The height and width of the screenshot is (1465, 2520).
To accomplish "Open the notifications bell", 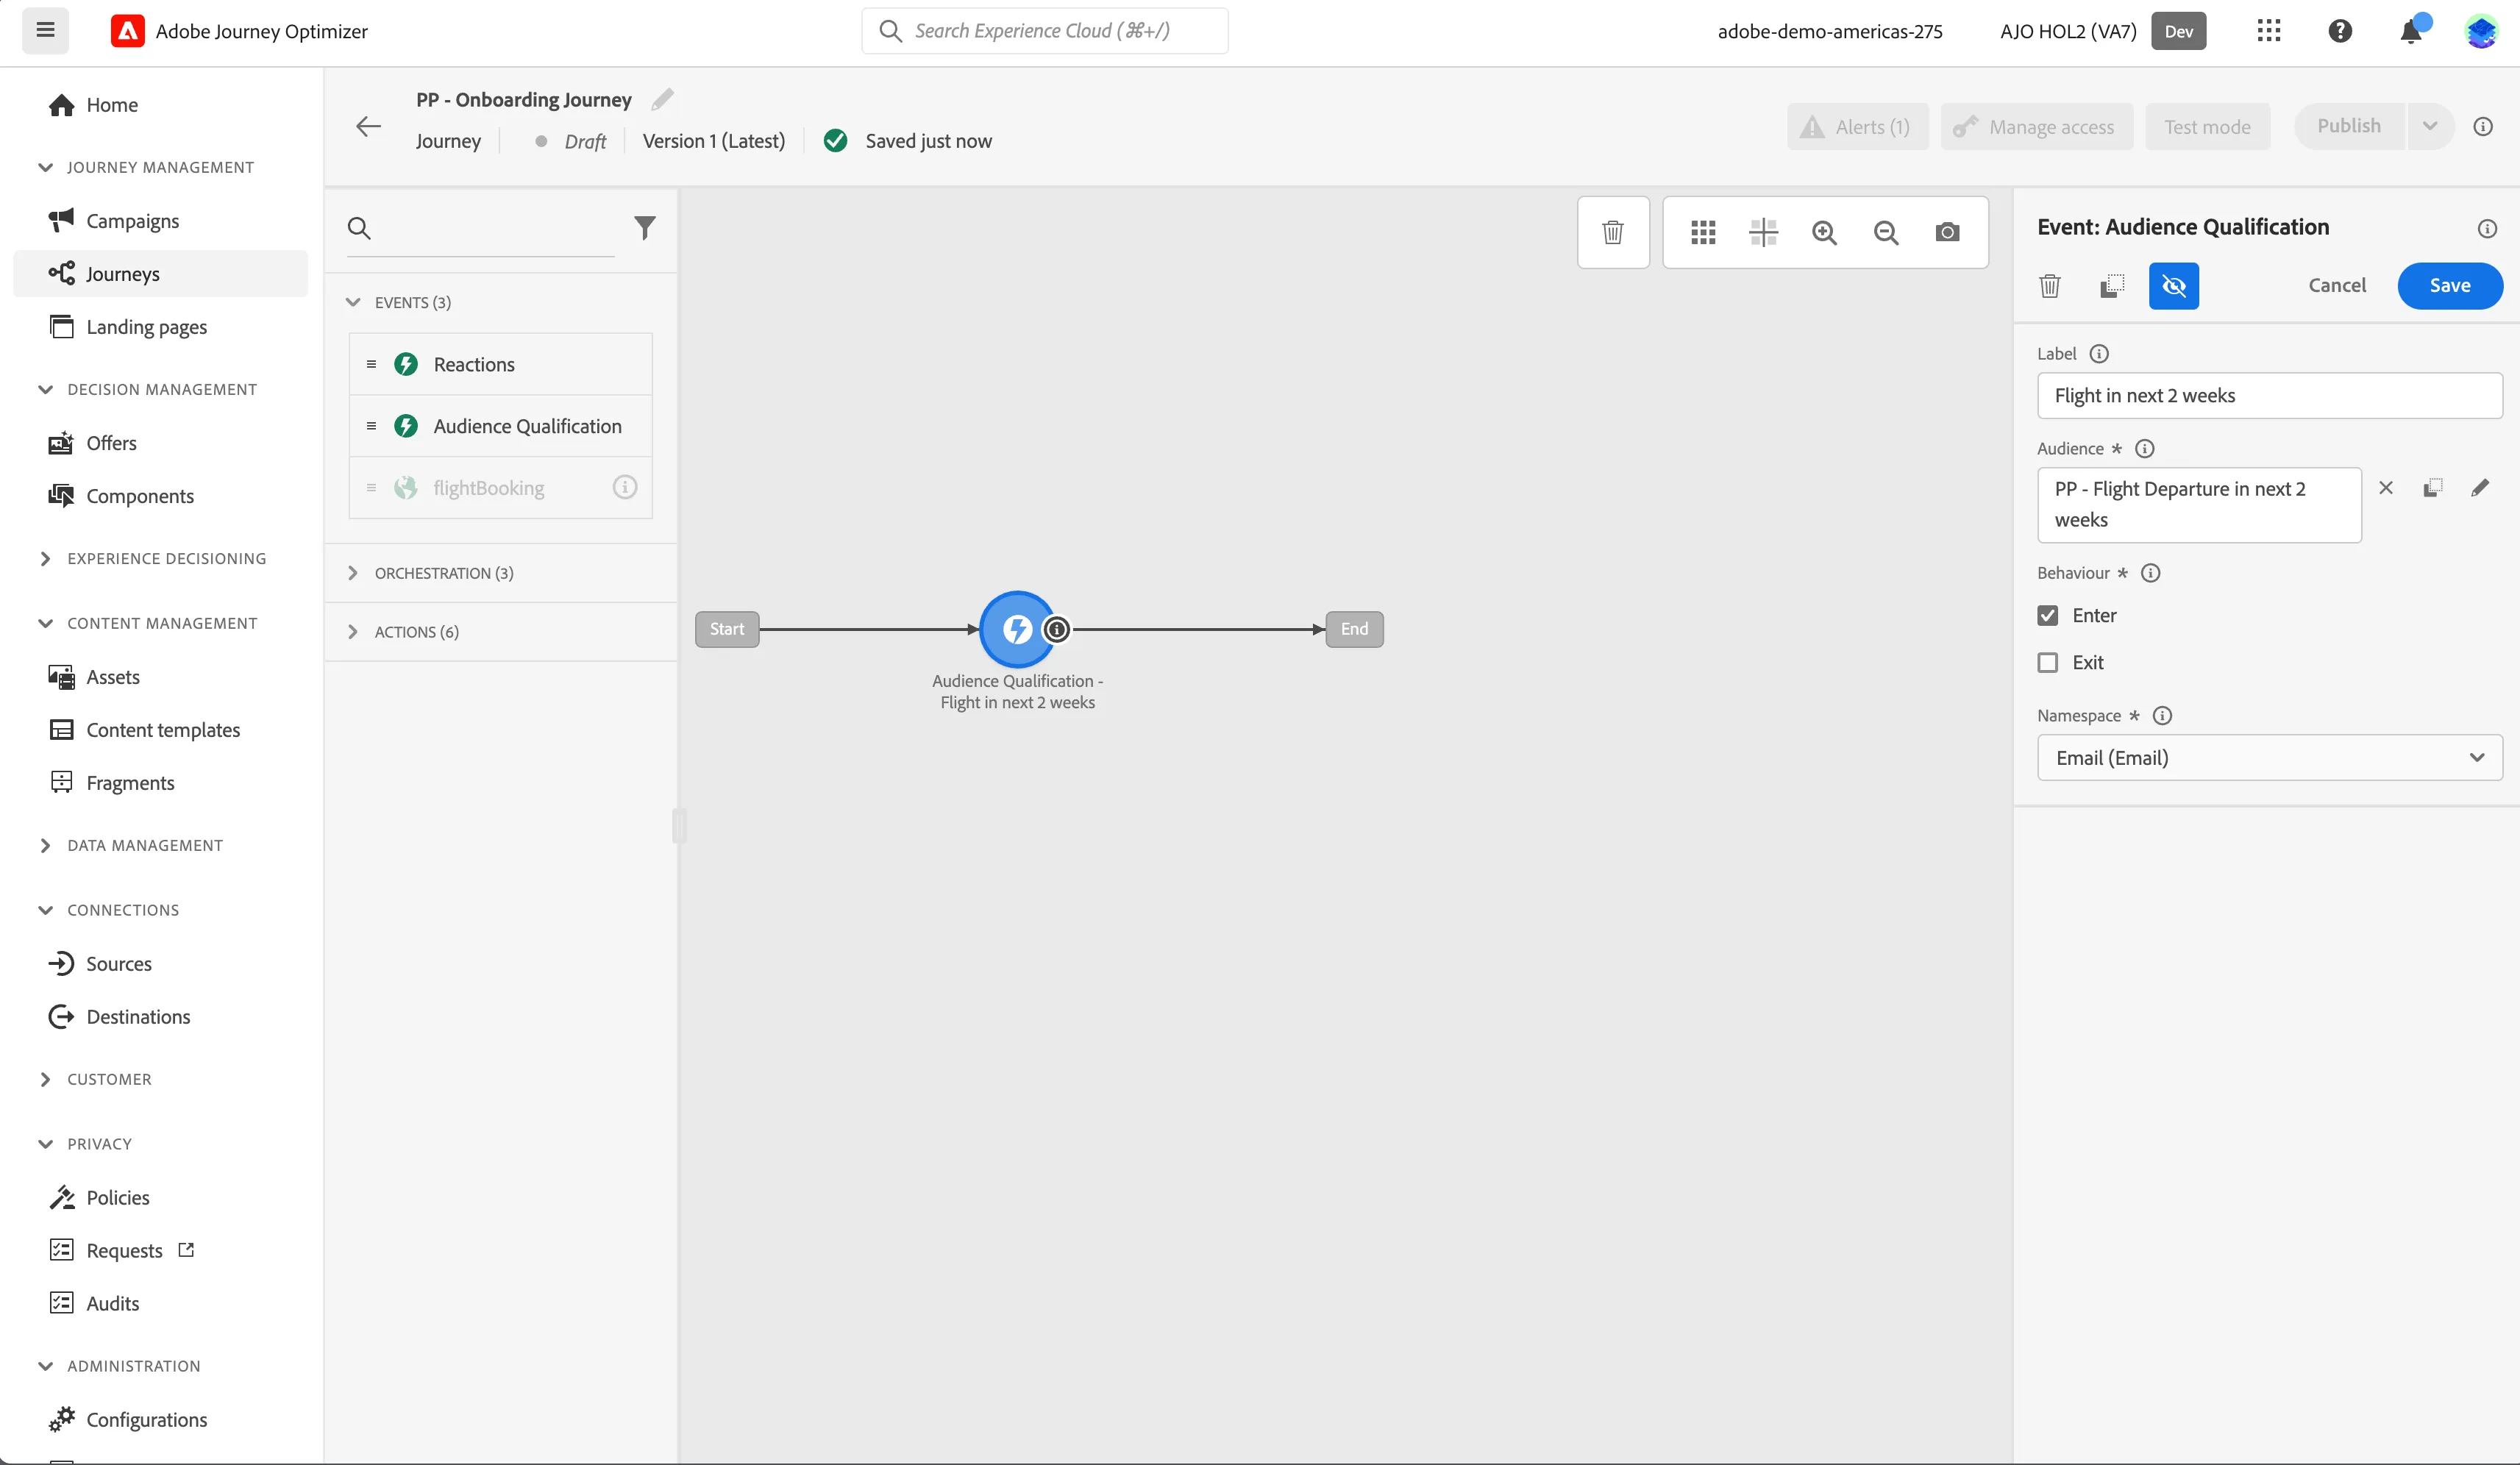I will 2411,31.
